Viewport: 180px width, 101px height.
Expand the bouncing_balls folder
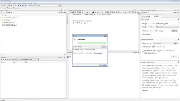coord(1,17)
